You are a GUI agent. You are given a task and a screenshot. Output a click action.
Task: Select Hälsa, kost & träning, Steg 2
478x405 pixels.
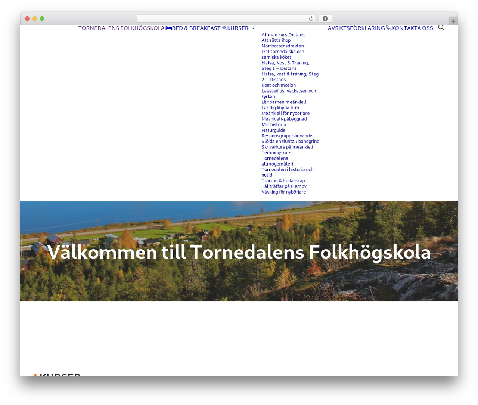point(290,77)
